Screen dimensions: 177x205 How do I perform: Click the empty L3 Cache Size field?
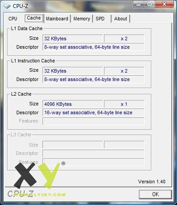[x=73, y=145]
